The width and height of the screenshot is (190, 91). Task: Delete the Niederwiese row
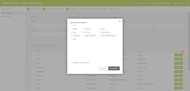181,76
